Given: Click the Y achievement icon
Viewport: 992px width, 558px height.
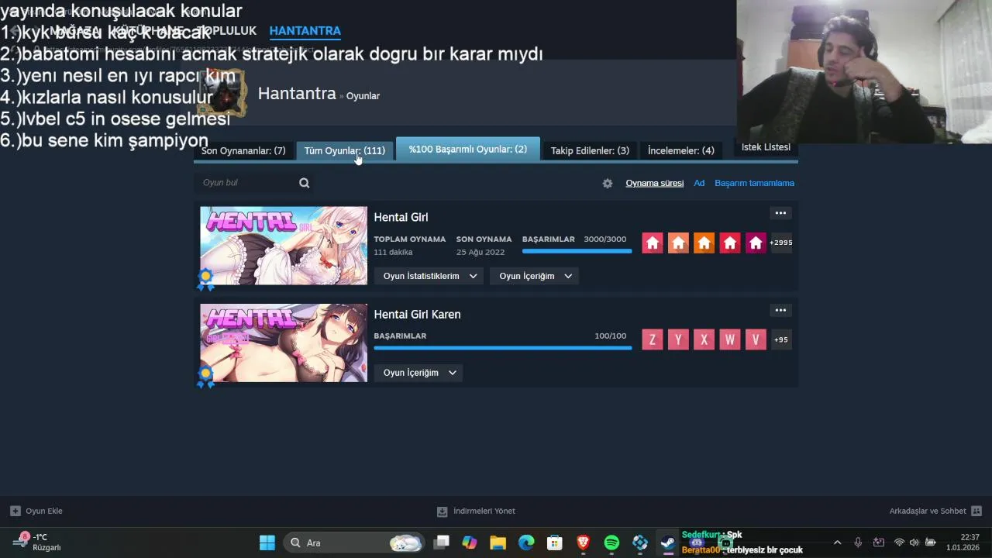Looking at the screenshot, I should click(678, 339).
